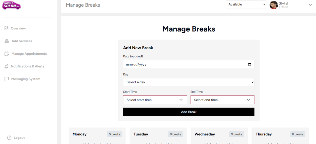Click the Date (optional) input field

pyautogui.click(x=183, y=64)
